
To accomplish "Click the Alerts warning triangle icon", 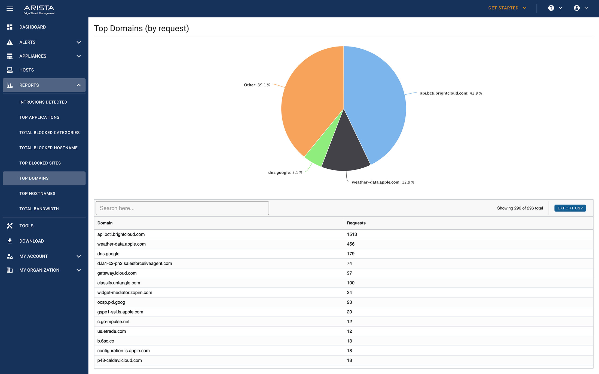I will tap(10, 42).
